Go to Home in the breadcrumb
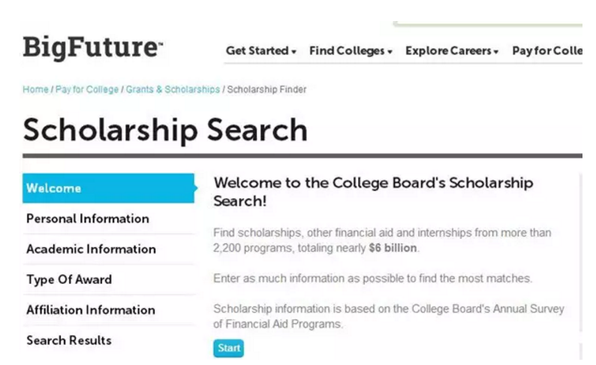The image size is (596, 365). (35, 89)
